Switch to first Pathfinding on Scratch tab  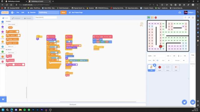(x=16, y=1)
